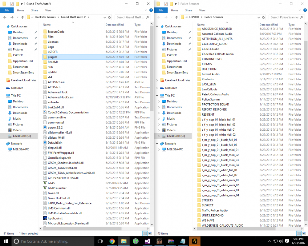Select SmartSteamEmu in Police Scanner sidebar
The width and height of the screenshot is (308, 246).
click(177, 73)
